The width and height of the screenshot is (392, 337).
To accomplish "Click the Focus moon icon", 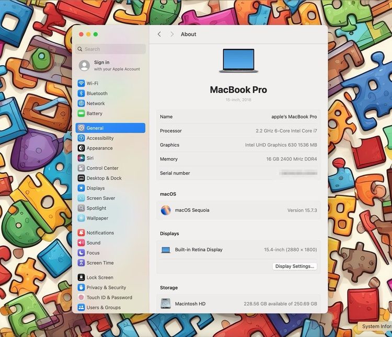I will (81, 253).
